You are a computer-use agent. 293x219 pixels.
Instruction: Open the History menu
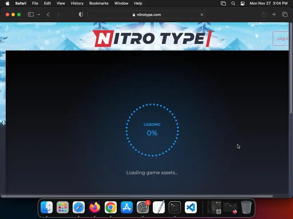(x=77, y=3)
